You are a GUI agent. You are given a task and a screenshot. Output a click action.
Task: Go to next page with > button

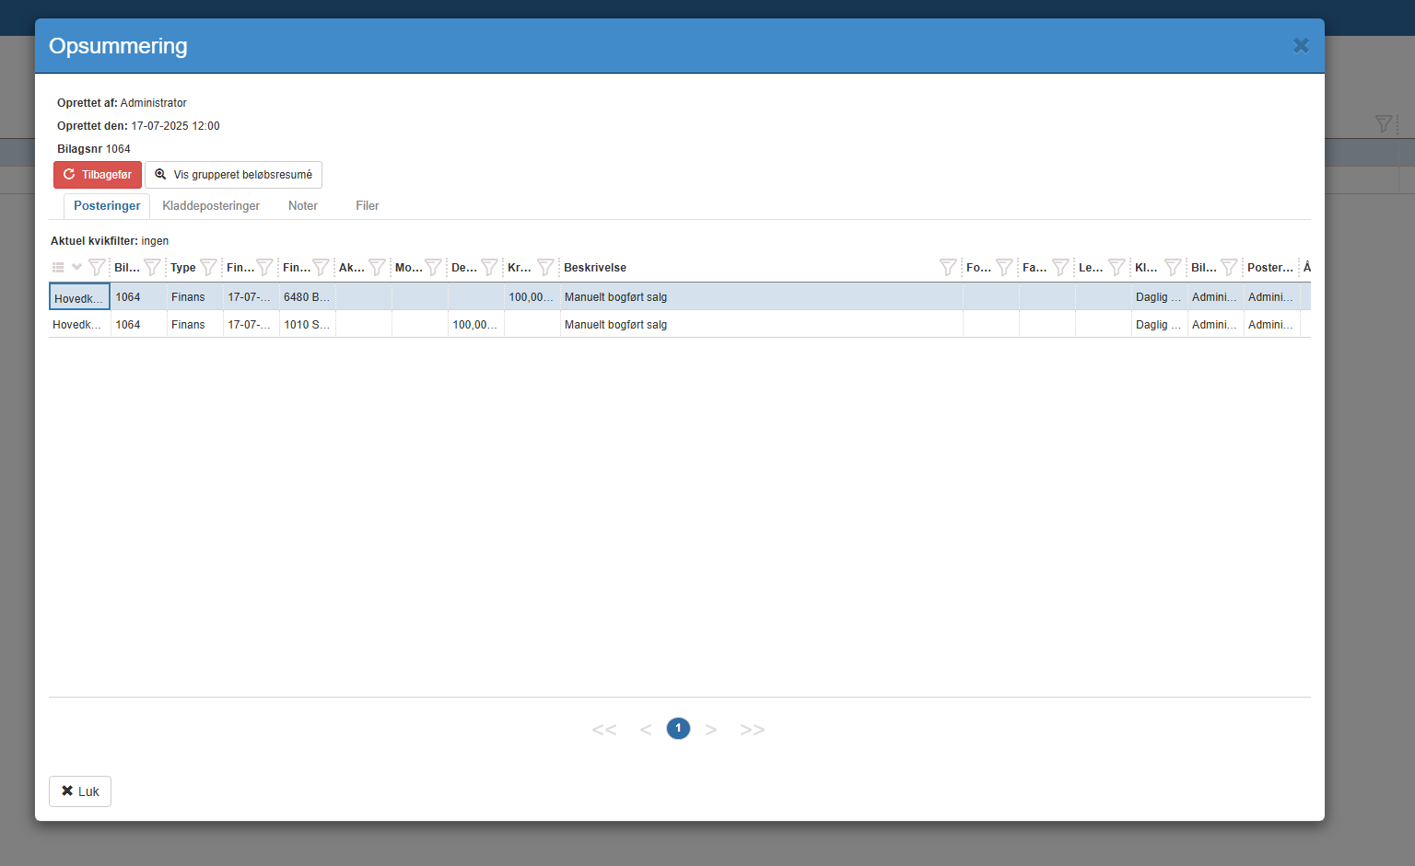coord(711,730)
